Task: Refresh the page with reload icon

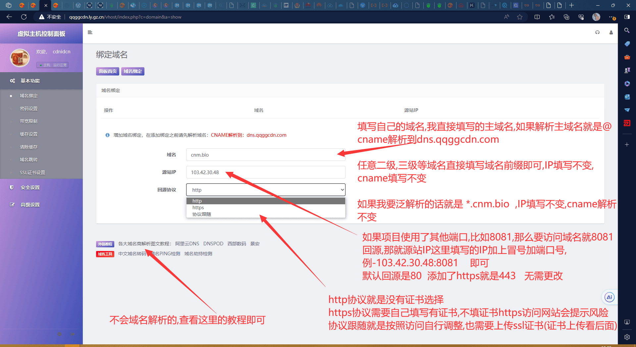Action: pyautogui.click(x=24, y=17)
